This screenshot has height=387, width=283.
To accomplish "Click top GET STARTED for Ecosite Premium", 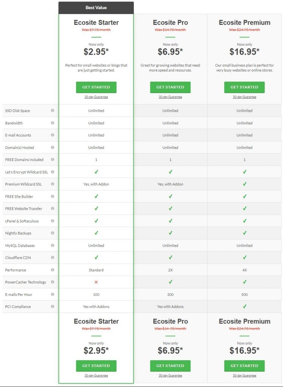I will coord(244,87).
